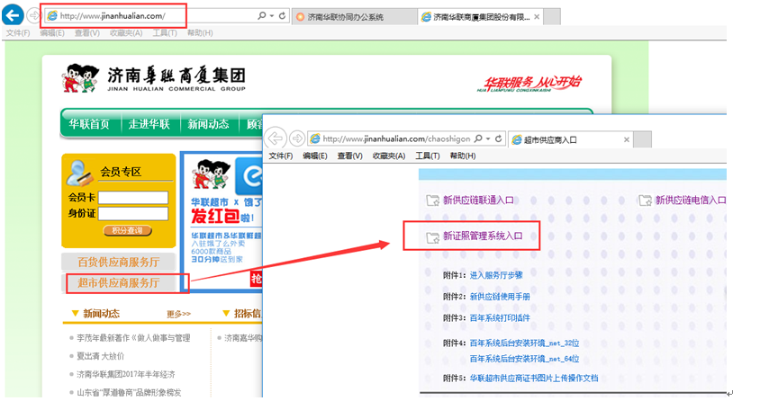The image size is (778, 410).
Task: Open the 编辑(E) menu in the main window
Action: coord(52,32)
